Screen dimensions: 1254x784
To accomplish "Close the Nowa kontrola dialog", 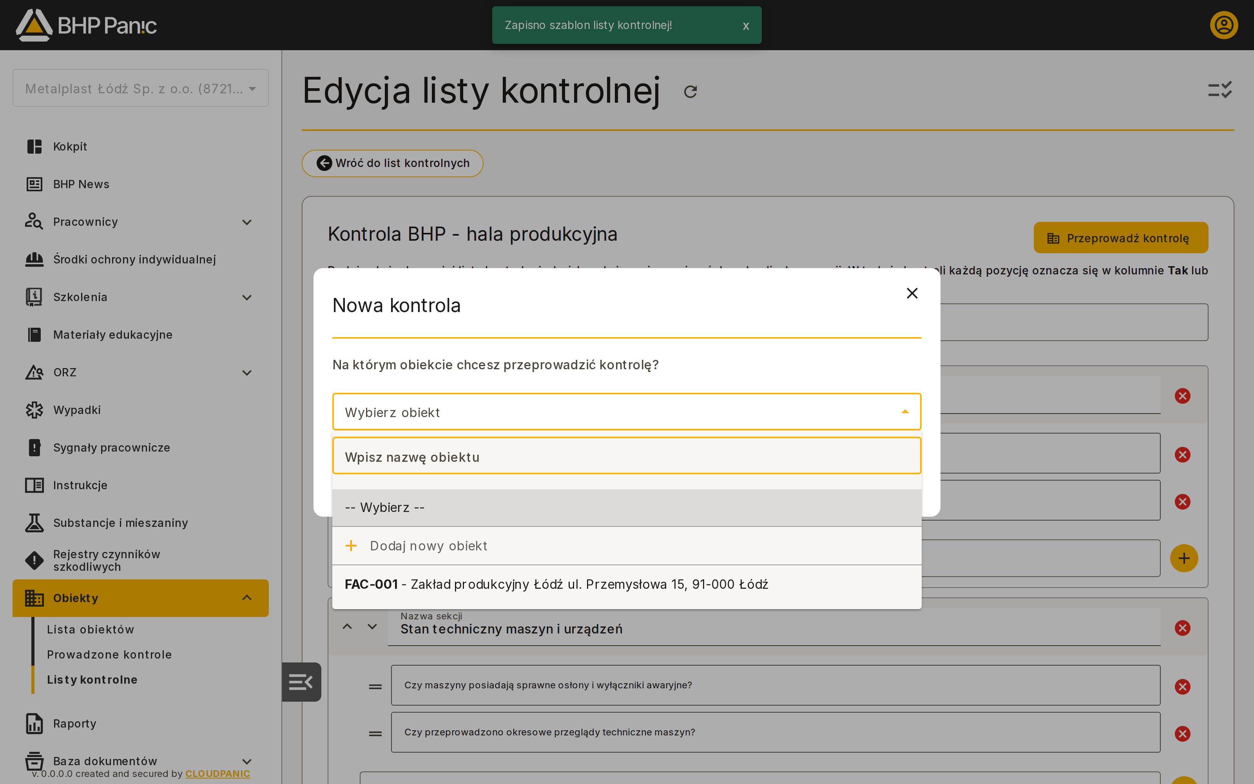I will point(912,294).
